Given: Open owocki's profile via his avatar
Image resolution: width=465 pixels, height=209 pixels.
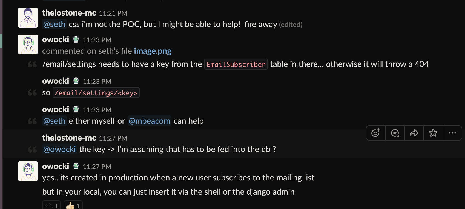Looking at the screenshot, I should click(28, 171).
